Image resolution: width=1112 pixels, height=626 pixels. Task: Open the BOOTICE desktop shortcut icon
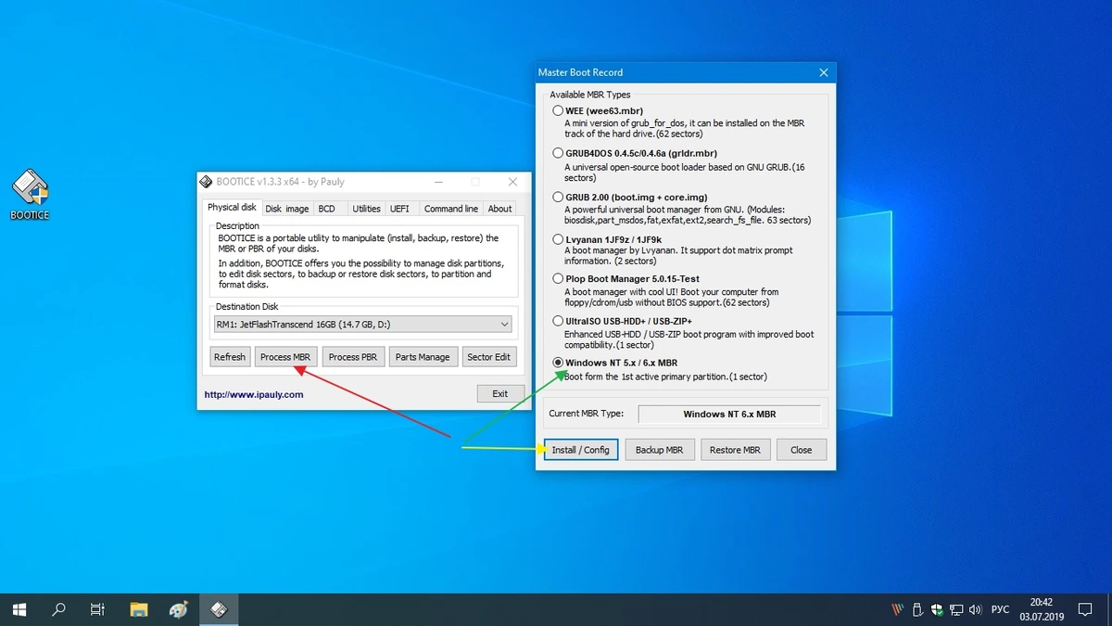coord(30,195)
